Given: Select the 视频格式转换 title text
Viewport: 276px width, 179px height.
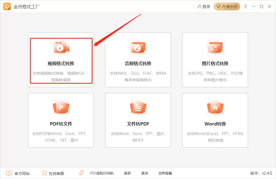Looking at the screenshot, I should (x=61, y=63).
